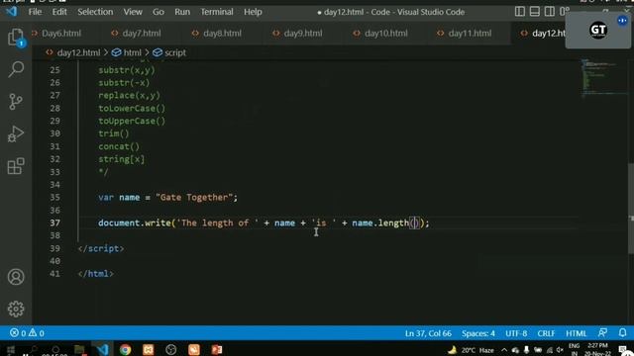Expand the script breadcrumb segment

pyautogui.click(x=175, y=52)
